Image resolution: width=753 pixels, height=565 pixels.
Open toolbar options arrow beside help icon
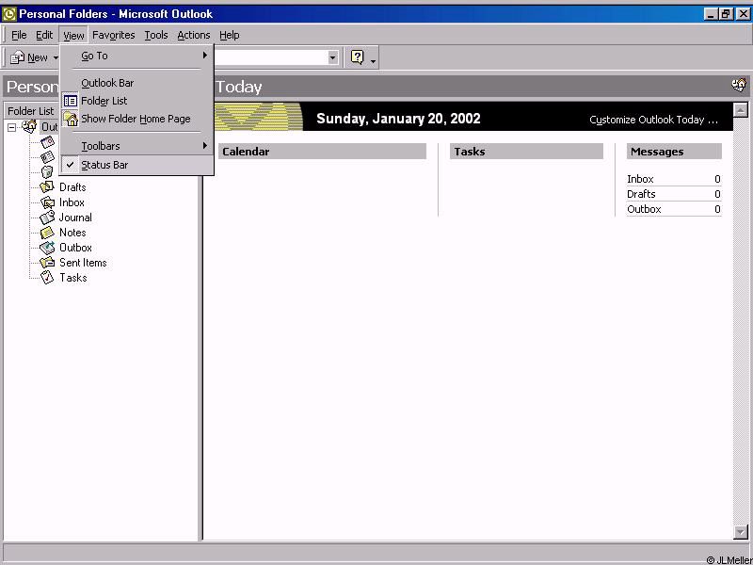[x=373, y=60]
